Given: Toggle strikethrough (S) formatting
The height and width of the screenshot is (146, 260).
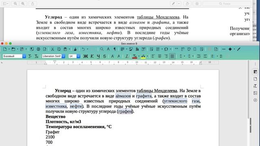Looking at the screenshot, I should click(105, 56).
